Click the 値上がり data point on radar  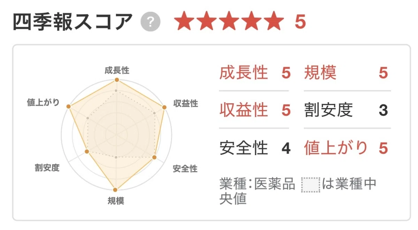click(x=69, y=106)
